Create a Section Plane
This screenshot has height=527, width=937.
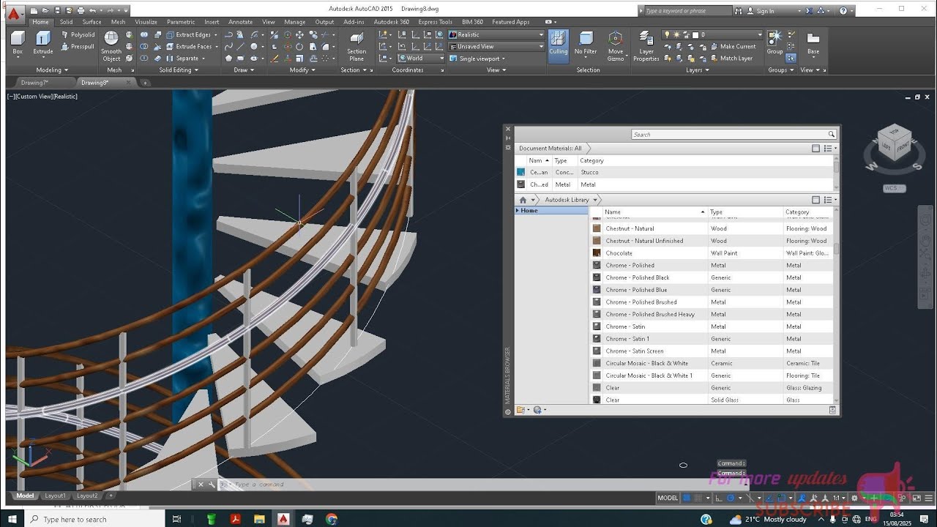tap(356, 46)
